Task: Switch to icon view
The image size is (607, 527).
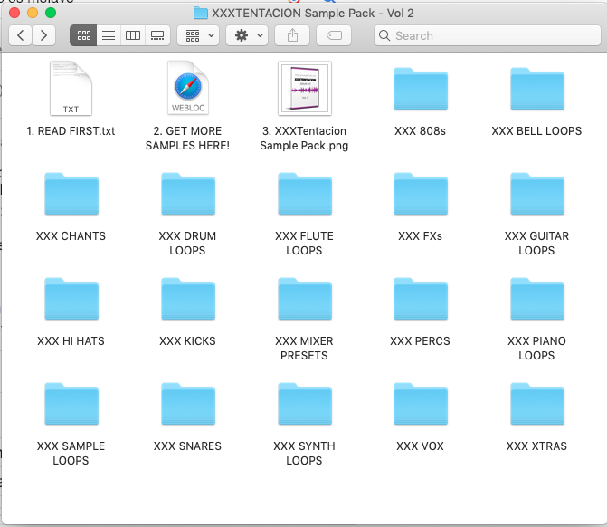Action: tap(83, 35)
